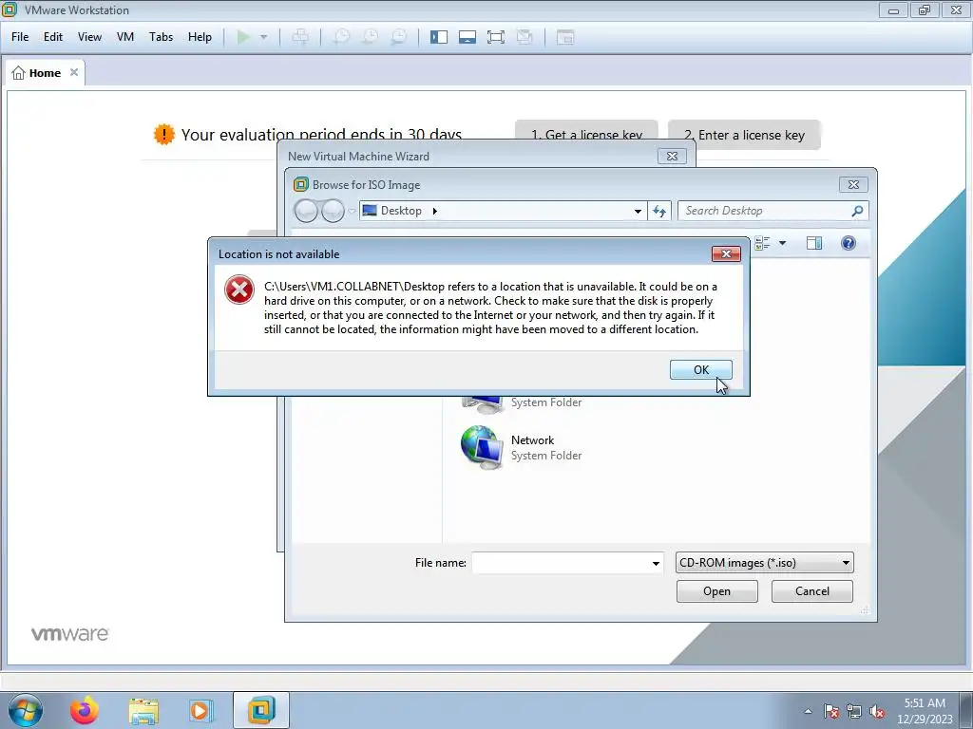Screen dimensions: 973x729
Task: Open the View menu
Action: pos(89,37)
